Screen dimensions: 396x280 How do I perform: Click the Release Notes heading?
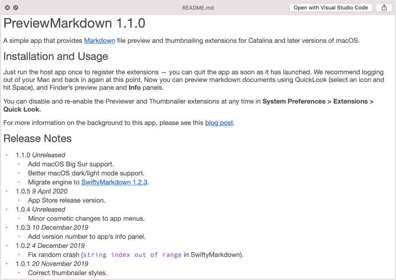tap(38, 139)
